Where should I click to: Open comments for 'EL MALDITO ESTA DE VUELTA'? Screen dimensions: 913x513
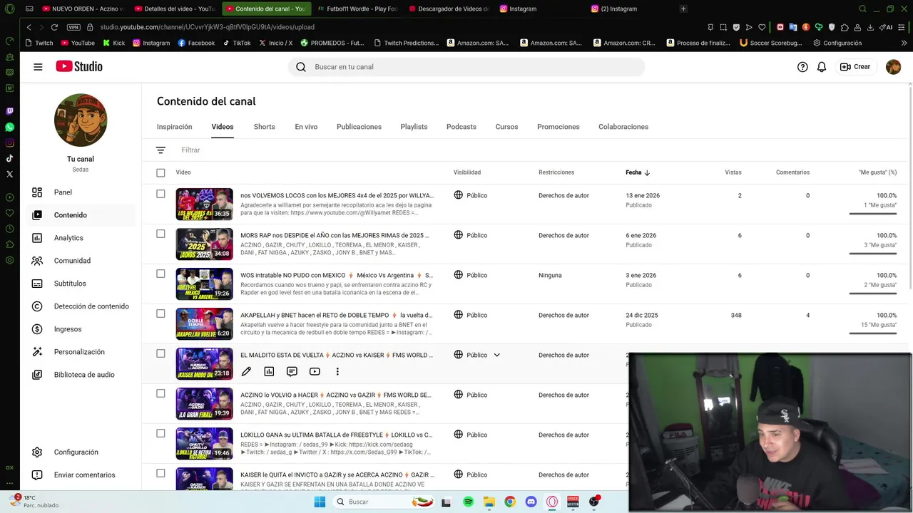click(292, 371)
